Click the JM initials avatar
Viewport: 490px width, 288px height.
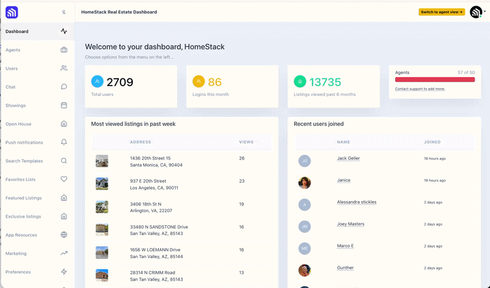click(x=304, y=226)
